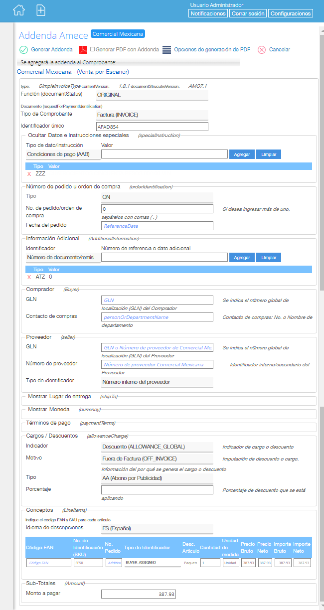Click Agregar in Información Adicional
Image resolution: width=324 pixels, height=610 pixels.
pos(242,258)
